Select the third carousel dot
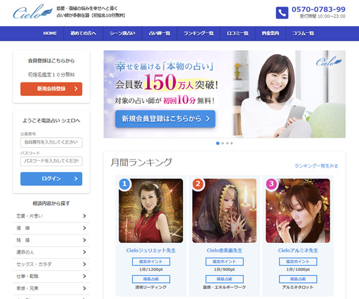This screenshot has height=299, width=359. point(227,143)
